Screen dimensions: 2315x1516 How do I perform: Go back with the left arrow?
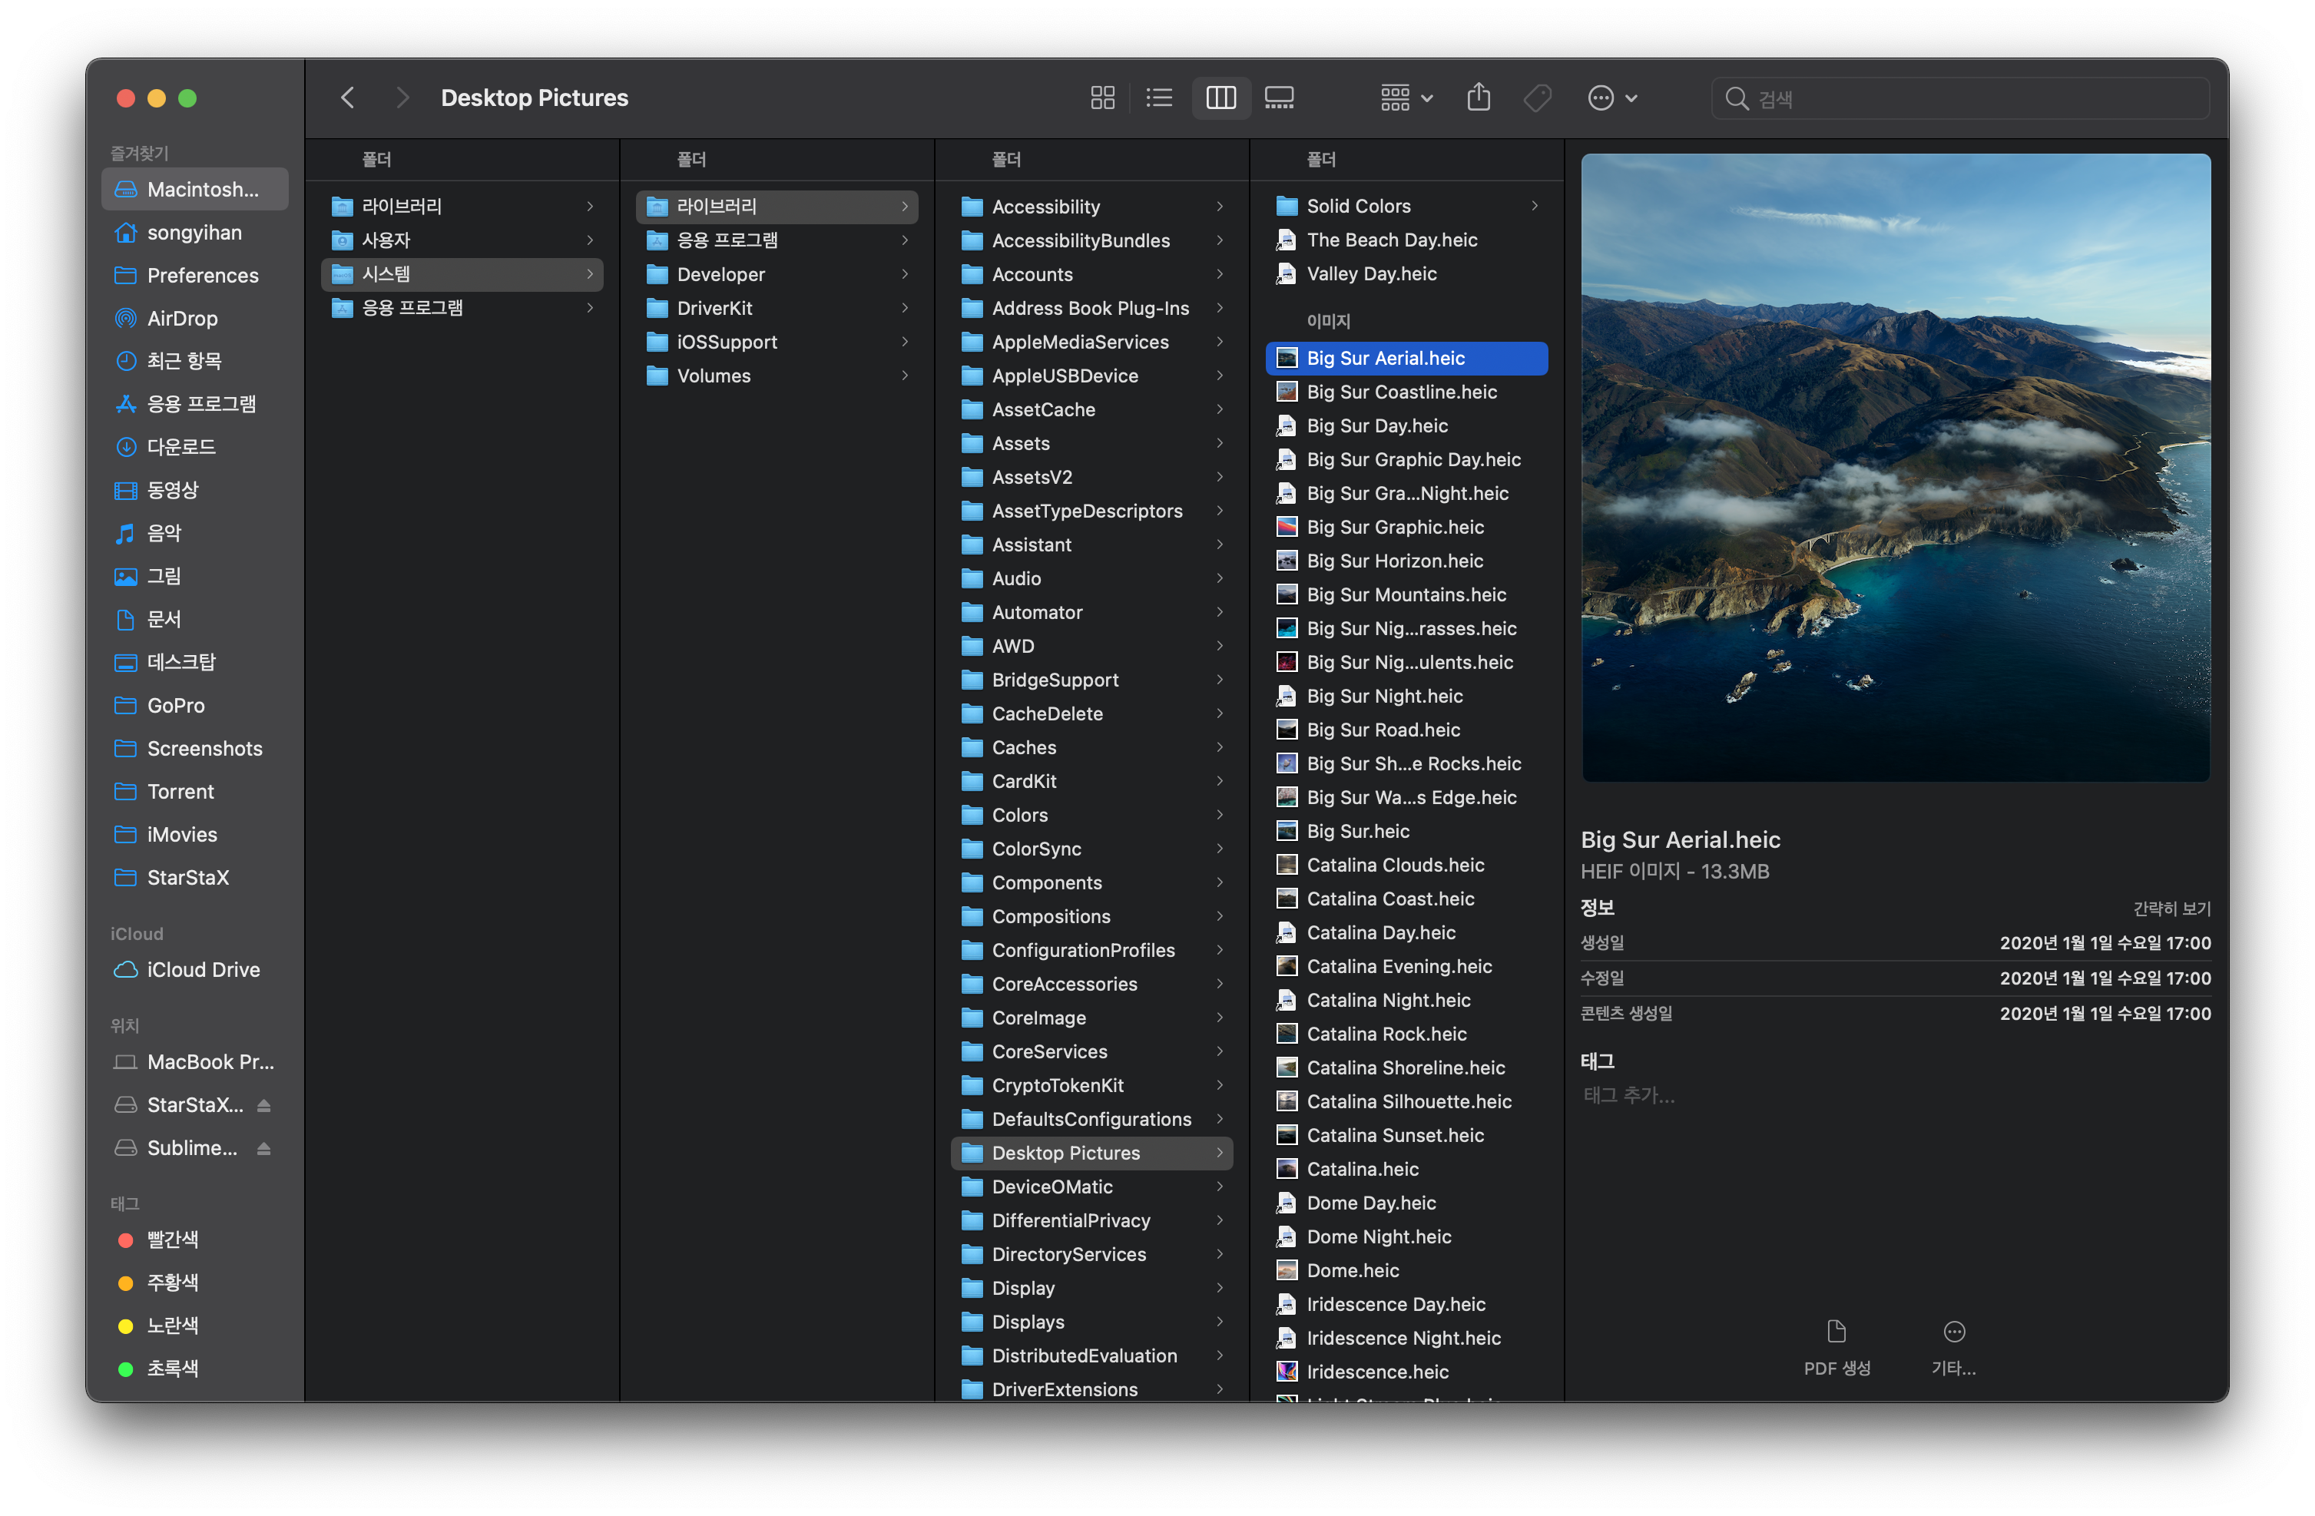click(348, 98)
